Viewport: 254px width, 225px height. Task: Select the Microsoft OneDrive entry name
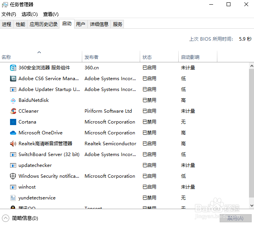41,133
